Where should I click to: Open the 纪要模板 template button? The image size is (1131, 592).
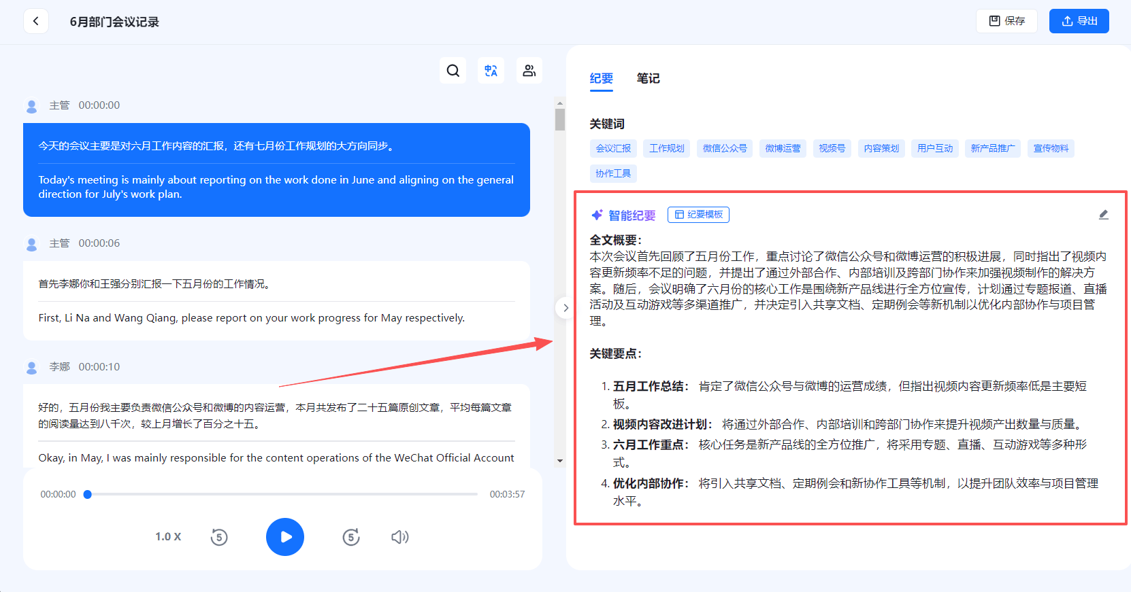click(x=698, y=215)
